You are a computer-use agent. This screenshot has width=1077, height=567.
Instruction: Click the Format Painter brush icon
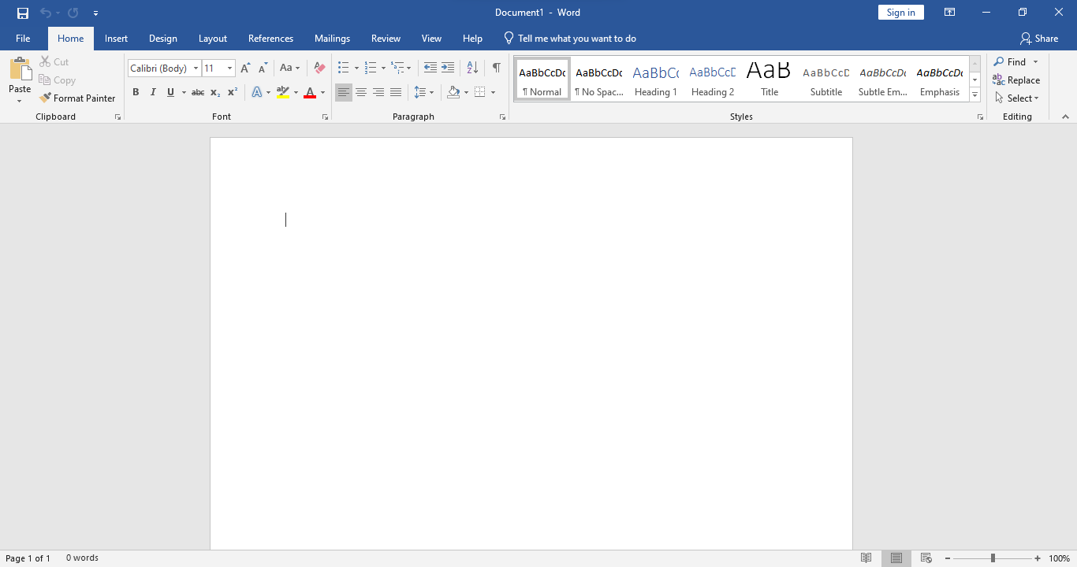coord(46,98)
